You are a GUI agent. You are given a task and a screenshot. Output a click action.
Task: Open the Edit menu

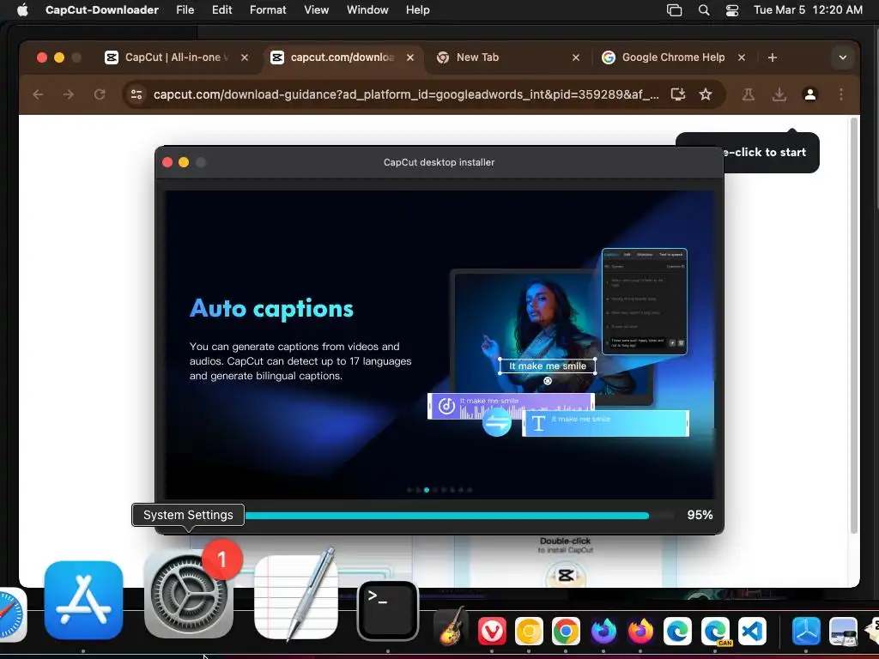222,9
